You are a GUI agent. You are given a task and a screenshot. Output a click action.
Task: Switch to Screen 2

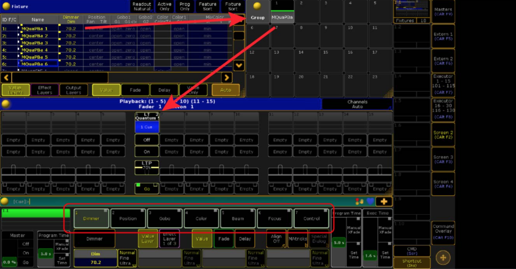443,134
